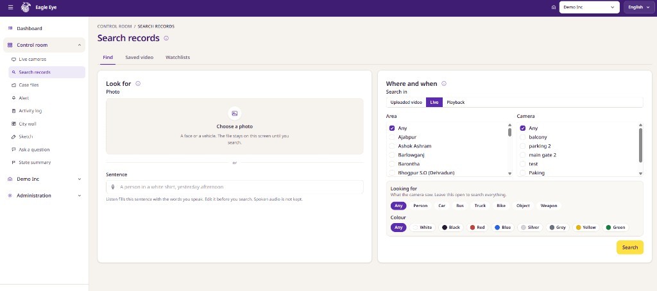Select the Bike filter chip
657x291 pixels.
pos(501,206)
